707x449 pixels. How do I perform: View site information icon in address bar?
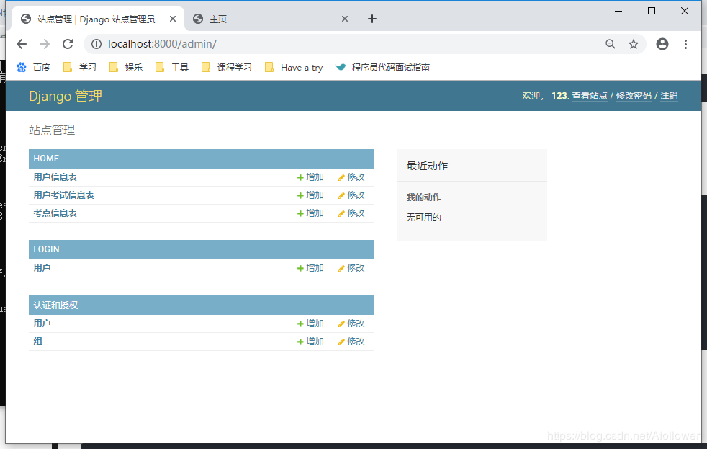(96, 44)
